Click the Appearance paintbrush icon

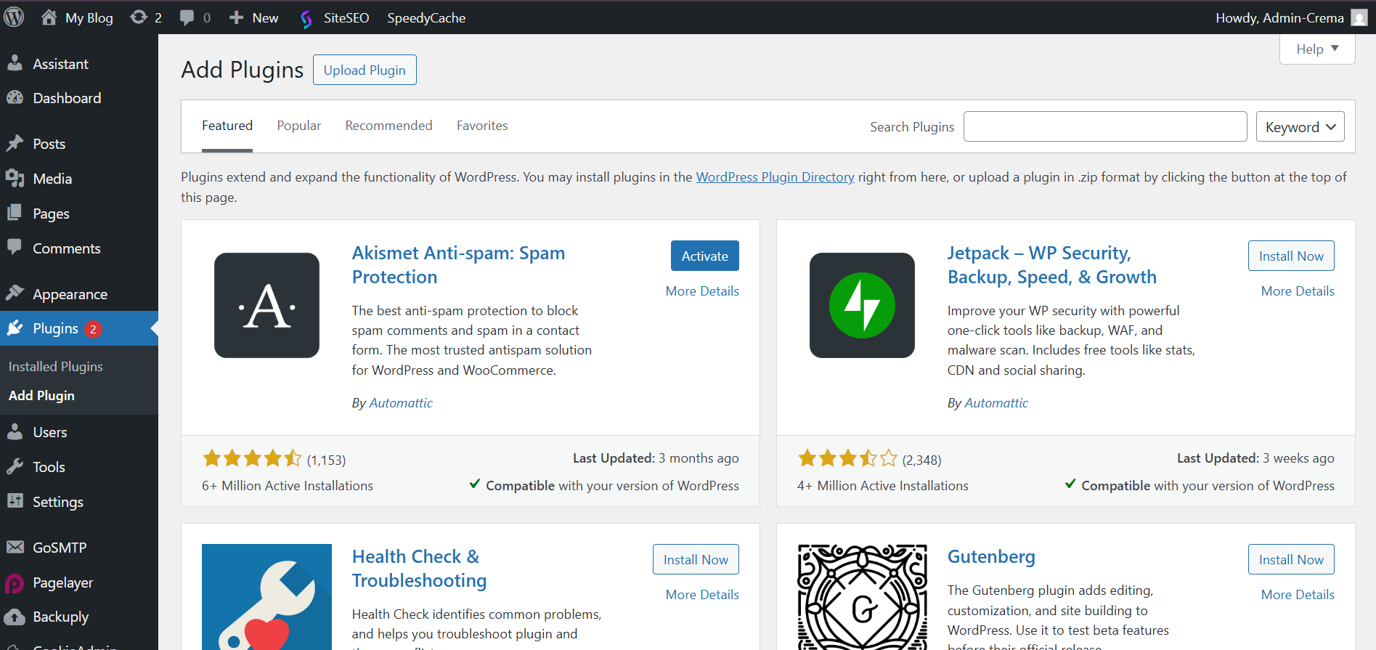(15, 293)
